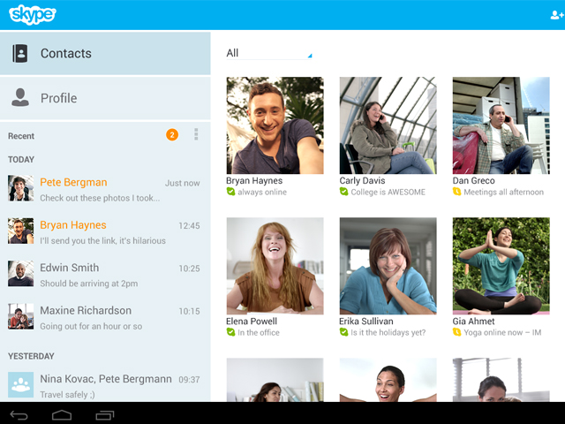
Task: Click the '10:15' timestamp
Action: tap(189, 311)
